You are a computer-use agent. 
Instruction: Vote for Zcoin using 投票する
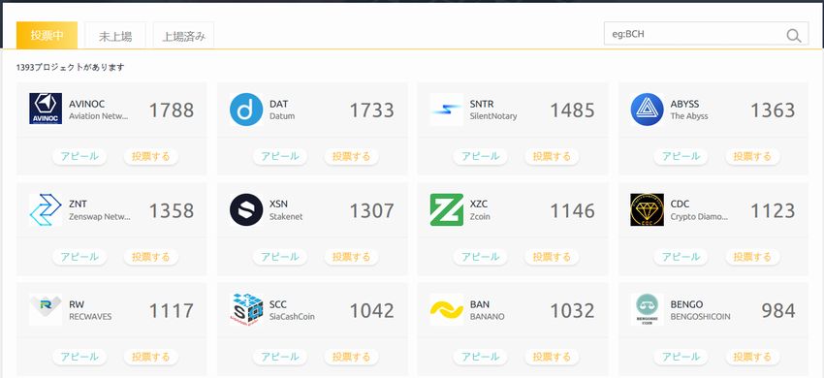coord(552,257)
